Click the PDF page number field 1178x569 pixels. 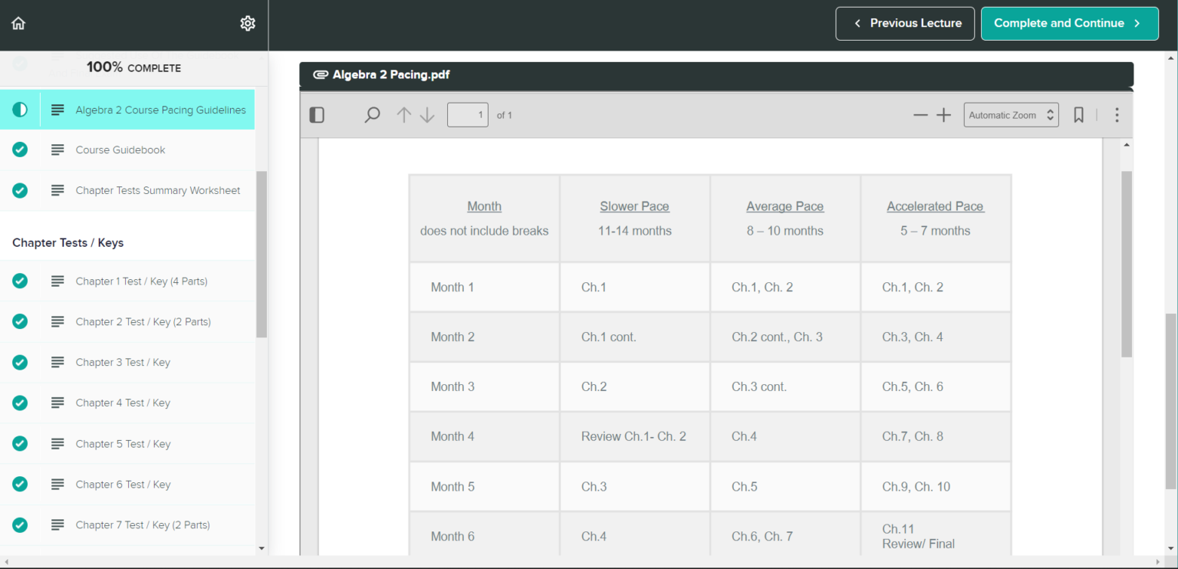click(467, 115)
